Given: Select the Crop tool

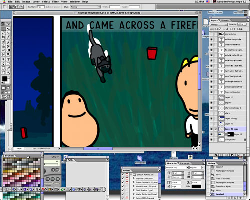Looking at the screenshot, I should point(3,37).
